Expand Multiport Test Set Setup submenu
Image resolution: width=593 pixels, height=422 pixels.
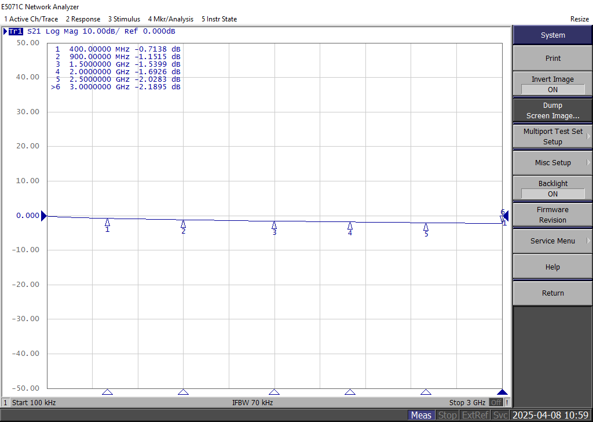tap(552, 137)
